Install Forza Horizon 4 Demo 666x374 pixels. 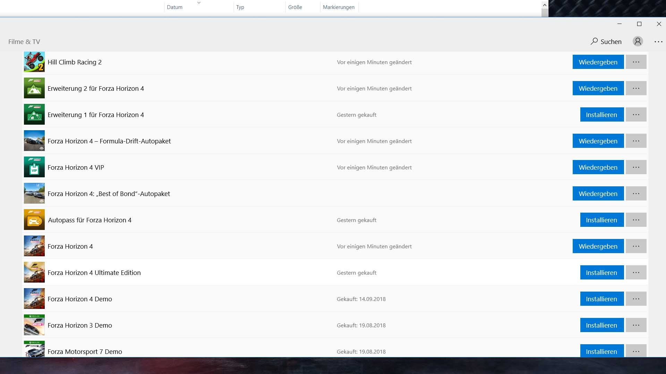[x=602, y=299]
